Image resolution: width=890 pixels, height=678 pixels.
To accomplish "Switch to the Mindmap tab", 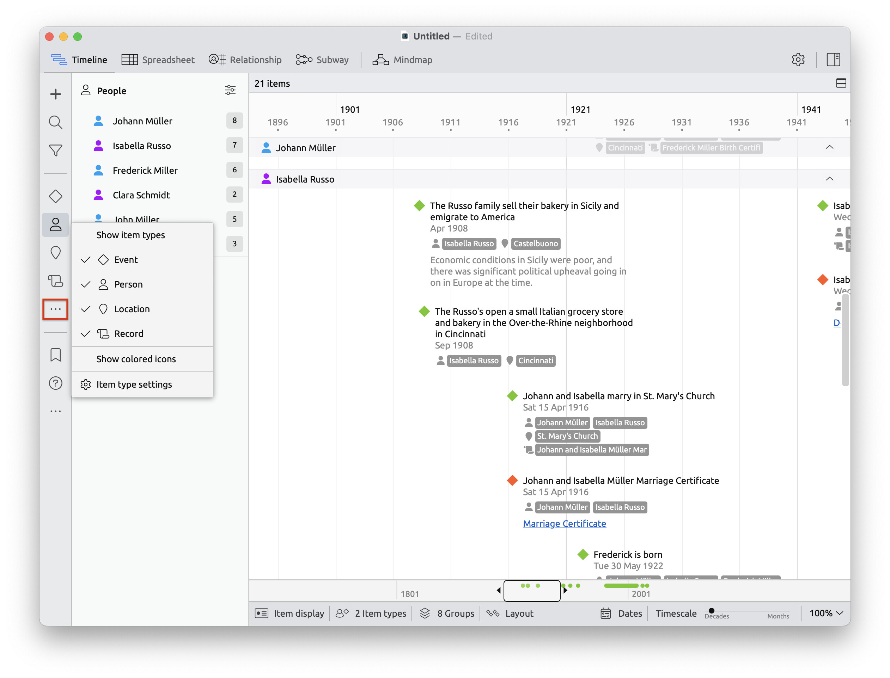I will click(402, 60).
